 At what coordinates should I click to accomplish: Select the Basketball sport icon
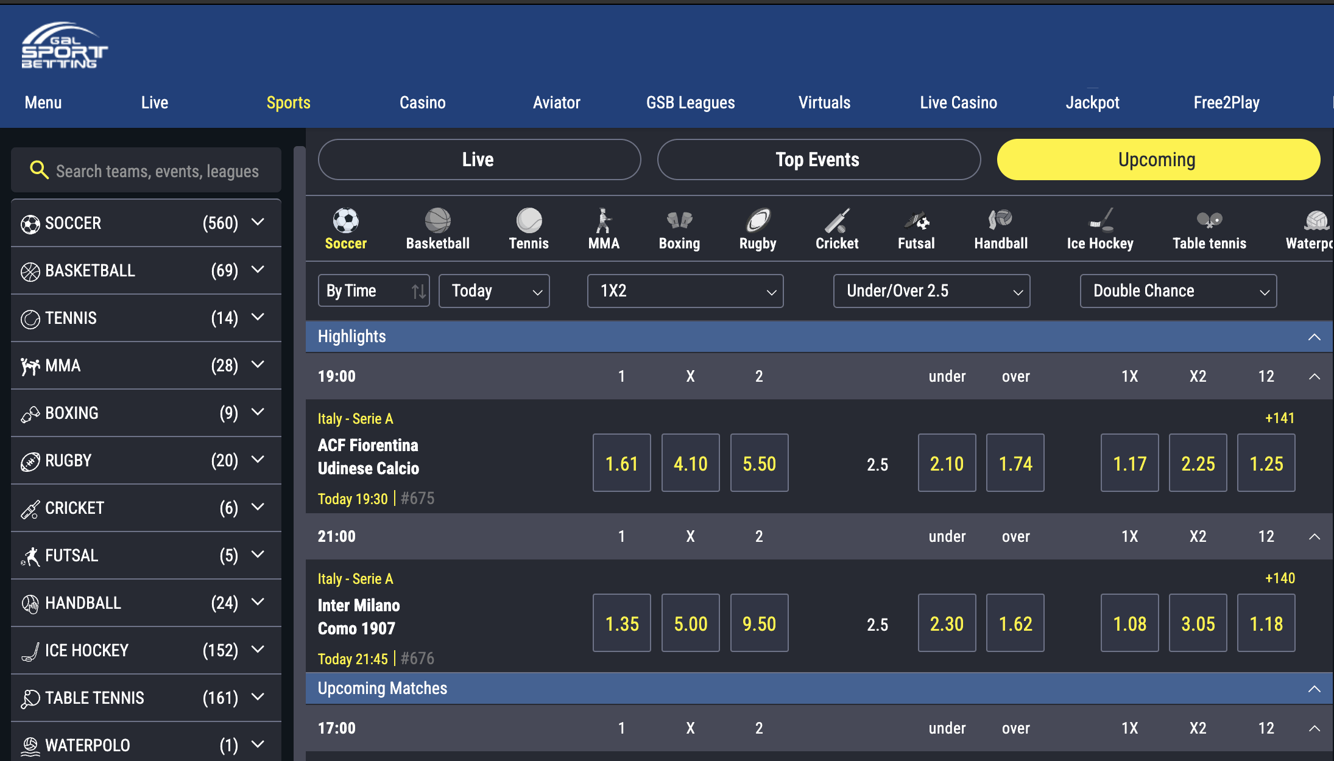(437, 222)
